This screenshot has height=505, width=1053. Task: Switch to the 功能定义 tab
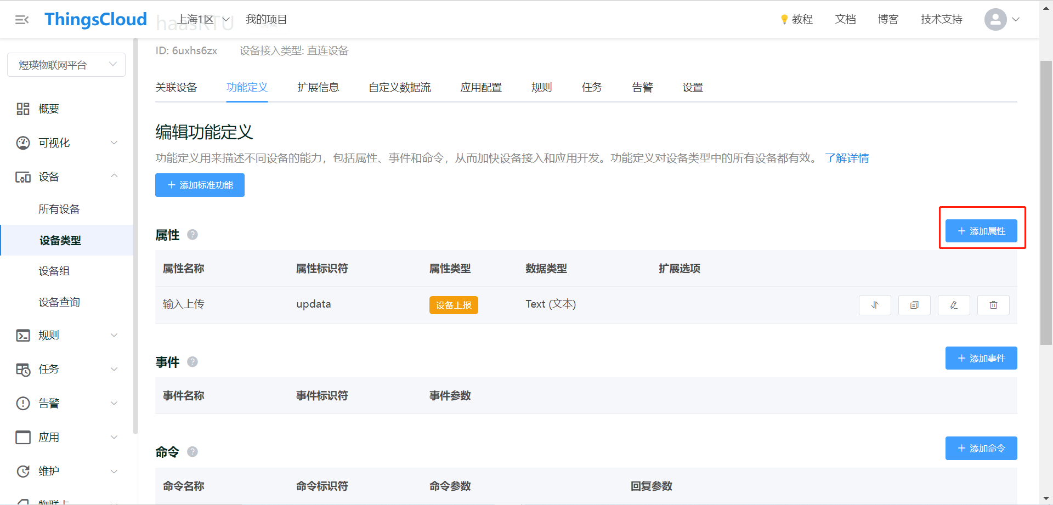[x=247, y=87]
